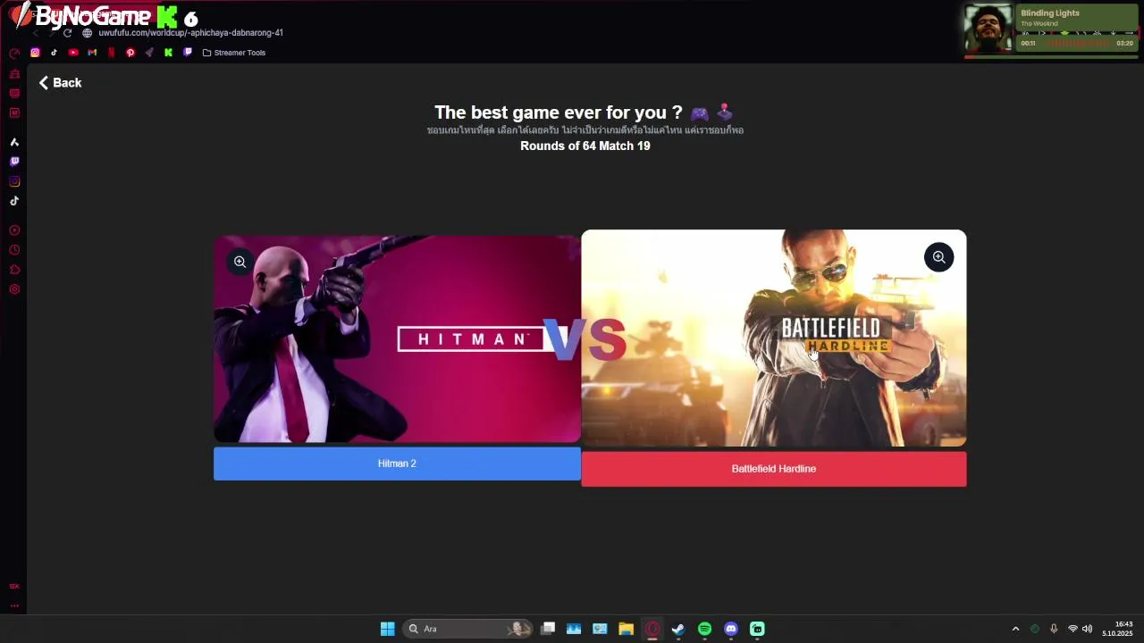
Task: Click the Battlefield Hardline cover image
Action: click(774, 338)
